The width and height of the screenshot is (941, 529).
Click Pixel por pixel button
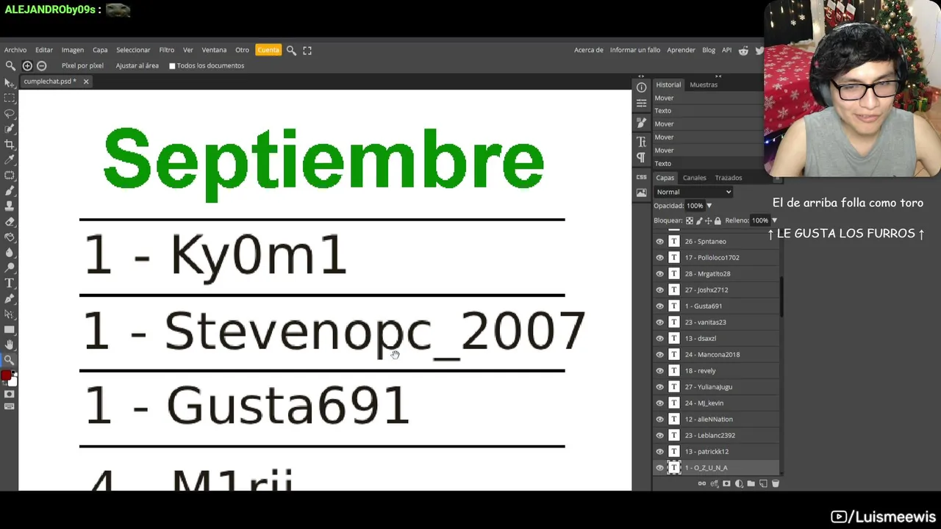click(82, 65)
